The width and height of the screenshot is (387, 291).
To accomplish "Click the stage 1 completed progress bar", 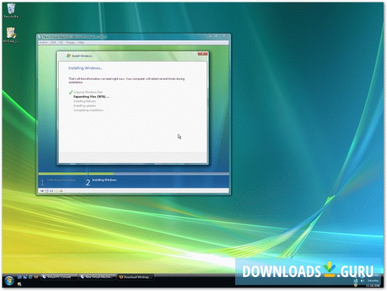I will tap(63, 174).
